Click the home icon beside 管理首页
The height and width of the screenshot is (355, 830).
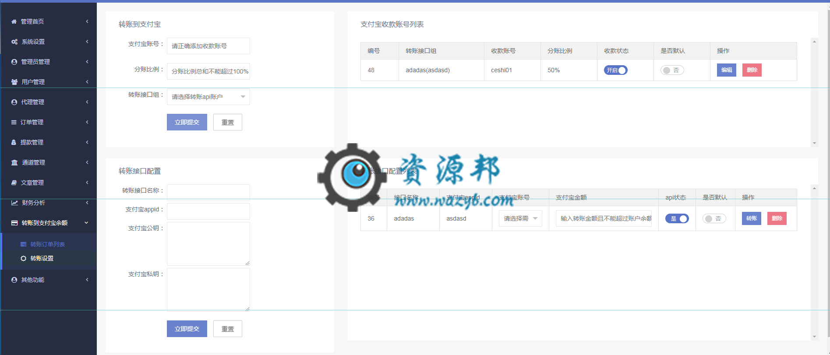point(14,21)
